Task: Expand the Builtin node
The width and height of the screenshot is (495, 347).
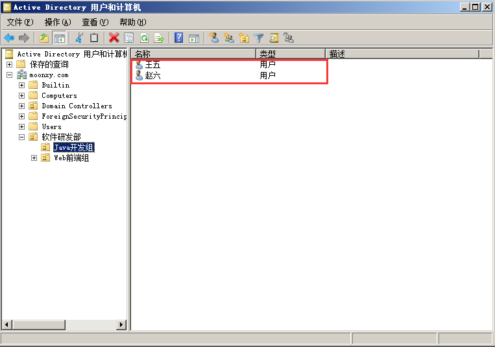Action: 21,85
